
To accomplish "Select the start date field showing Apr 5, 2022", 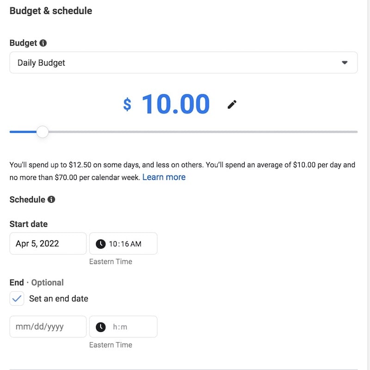I will 48,244.
